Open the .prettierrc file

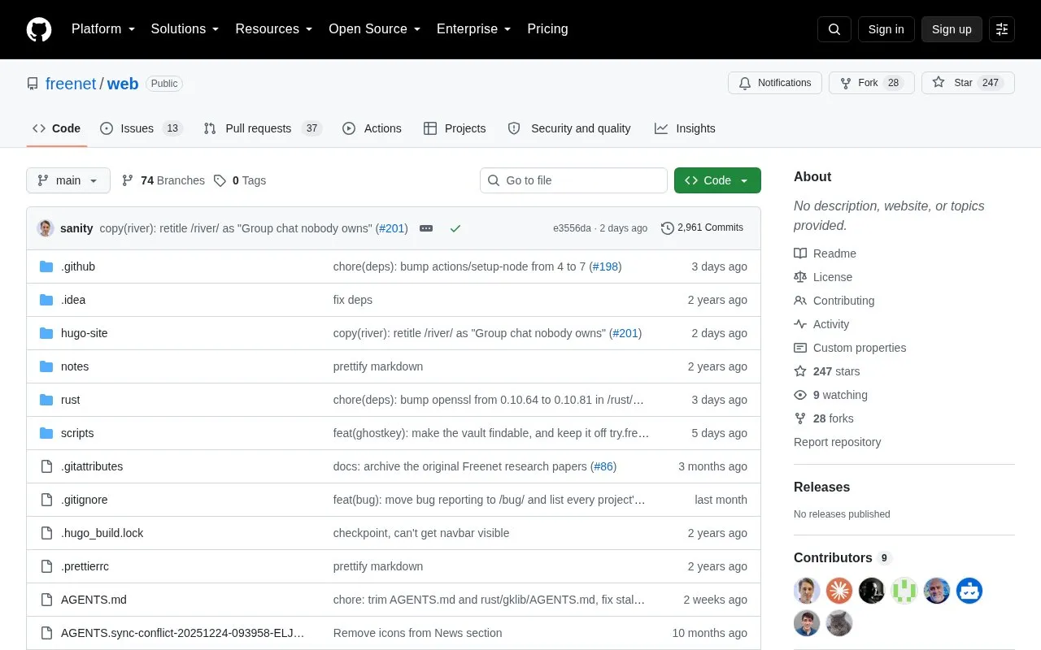coord(85,566)
